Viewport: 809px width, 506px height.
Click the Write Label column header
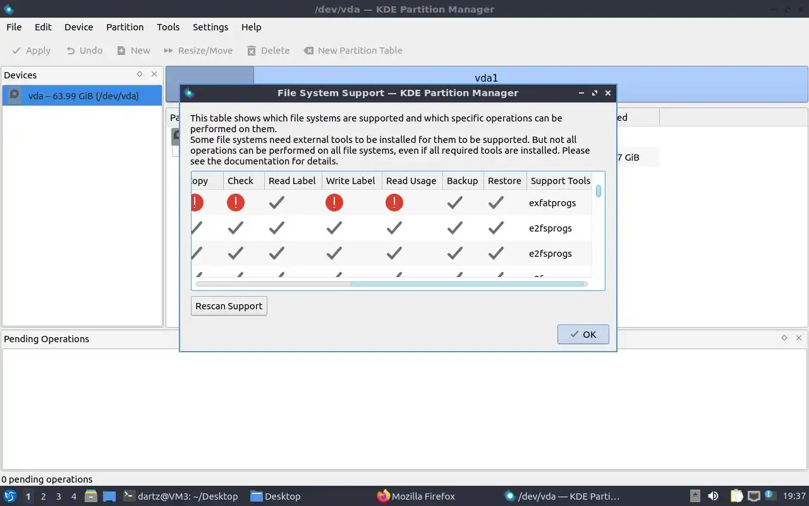pos(352,181)
